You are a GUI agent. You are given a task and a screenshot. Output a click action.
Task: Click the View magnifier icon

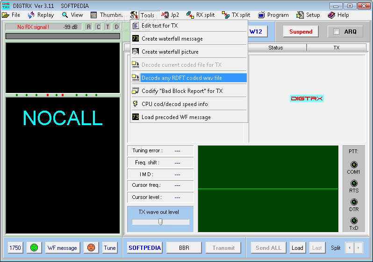(x=65, y=15)
